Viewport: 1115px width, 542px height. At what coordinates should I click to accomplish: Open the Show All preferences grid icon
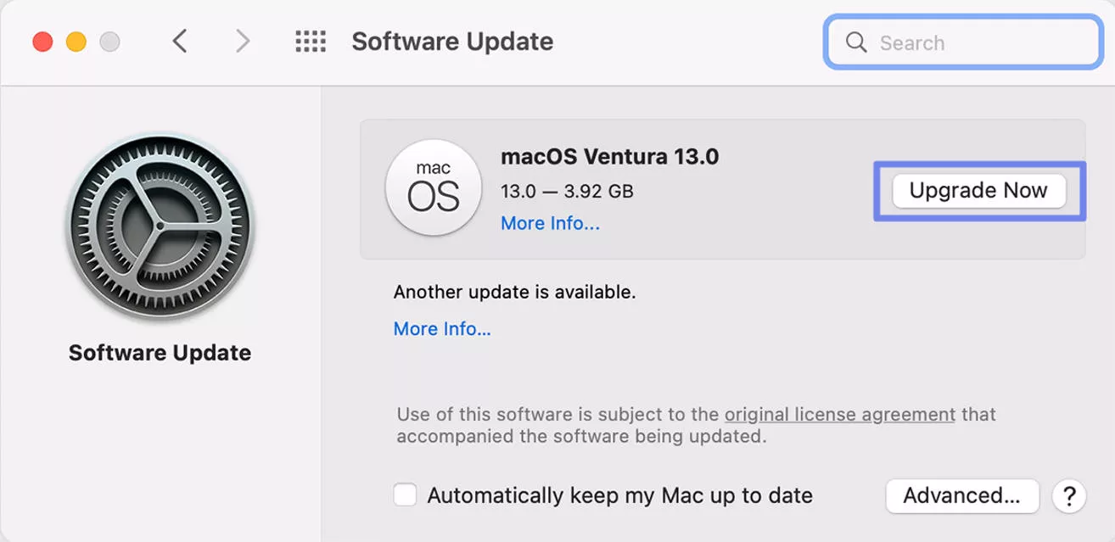click(310, 42)
